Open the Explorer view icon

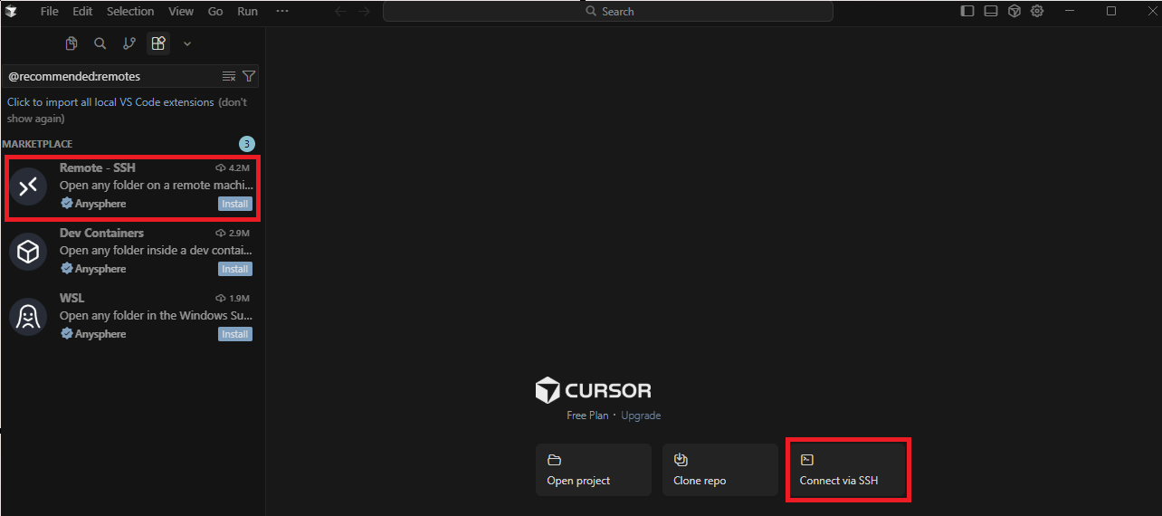pyautogui.click(x=71, y=43)
